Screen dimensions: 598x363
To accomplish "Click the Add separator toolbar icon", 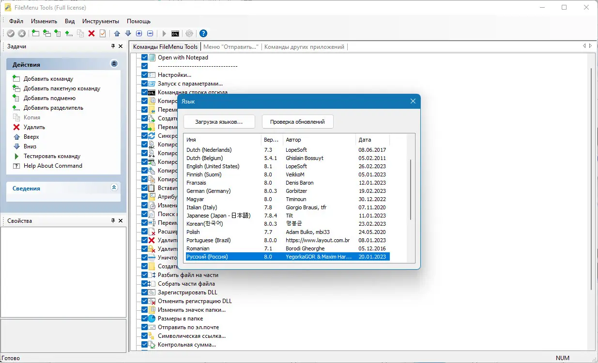I will (x=69, y=33).
